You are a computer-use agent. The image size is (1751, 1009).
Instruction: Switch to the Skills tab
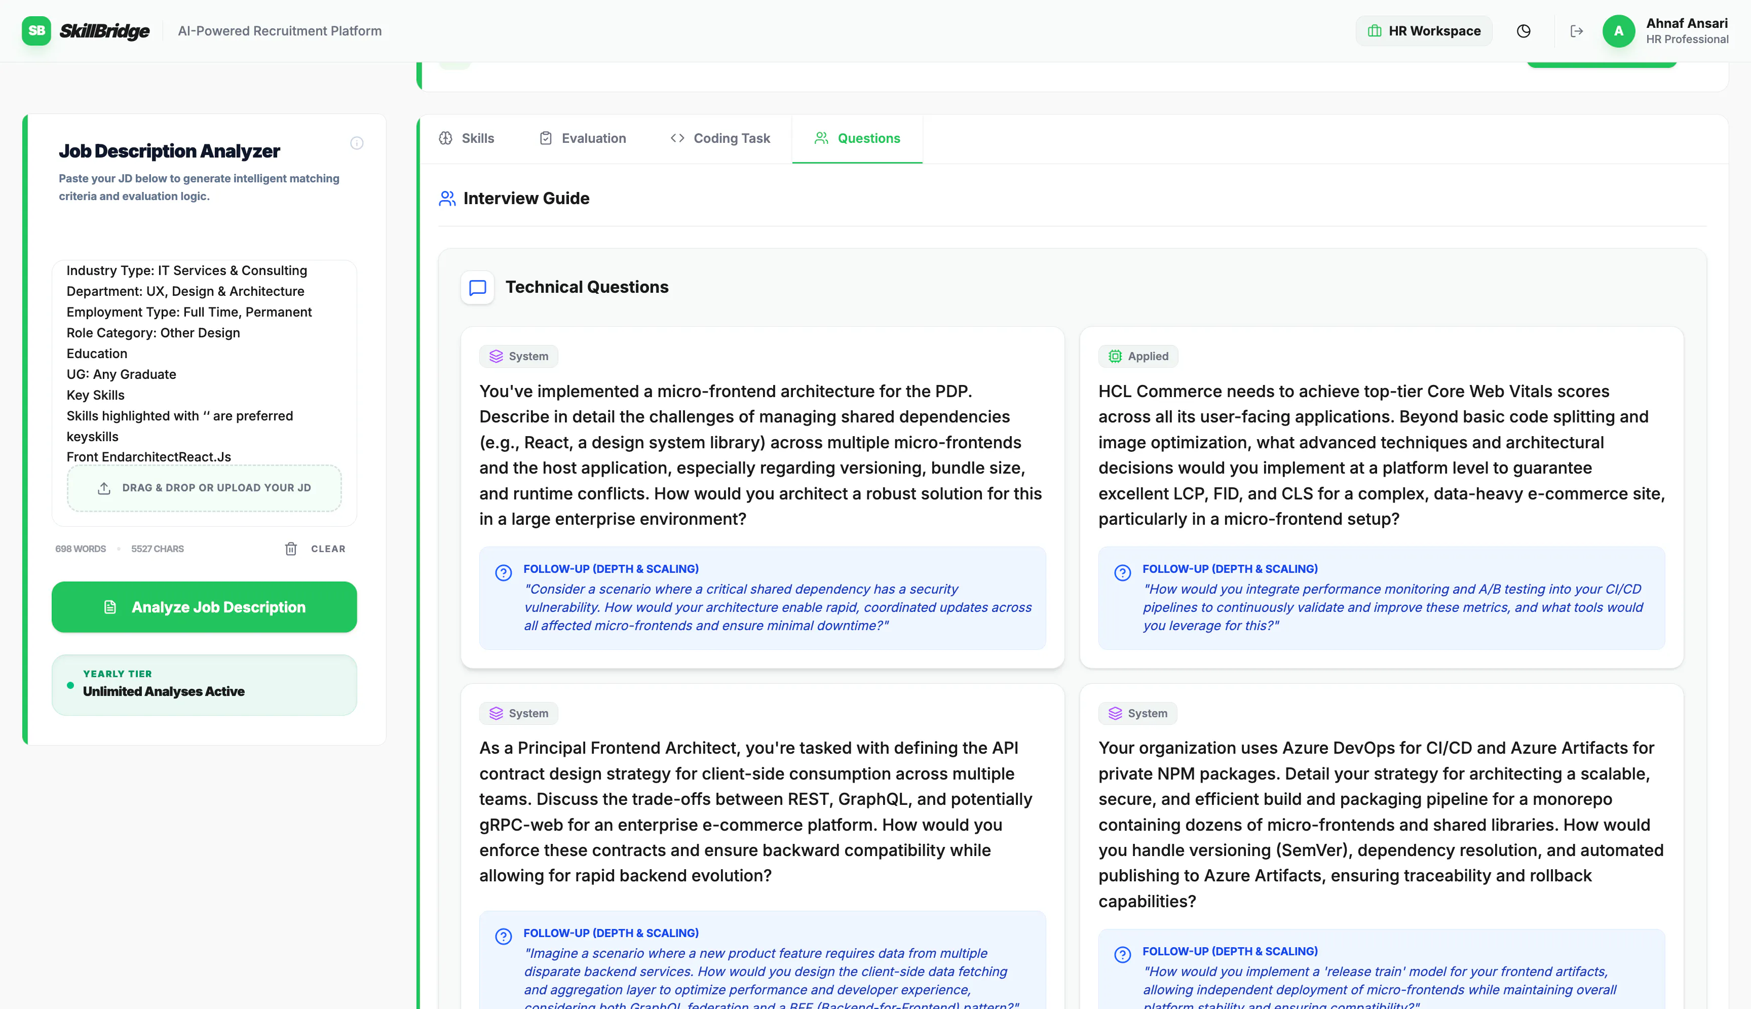(x=467, y=139)
